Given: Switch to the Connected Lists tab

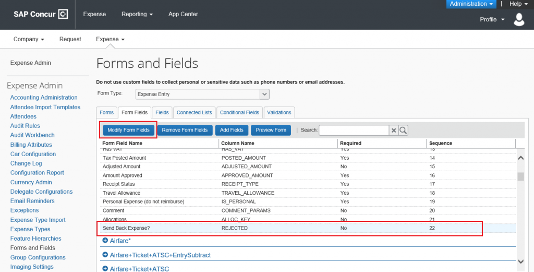Looking at the screenshot, I should pos(194,112).
